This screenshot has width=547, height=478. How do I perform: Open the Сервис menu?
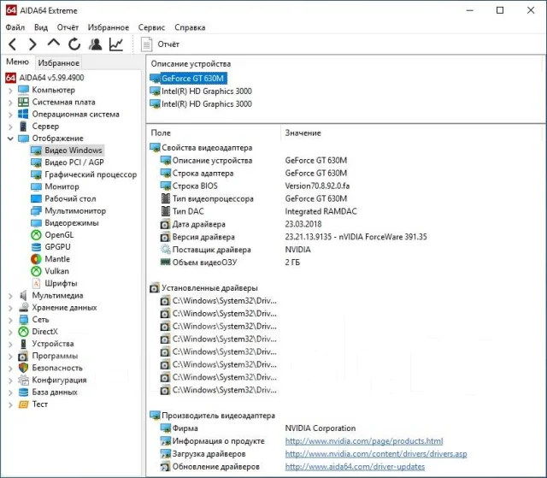tap(151, 27)
